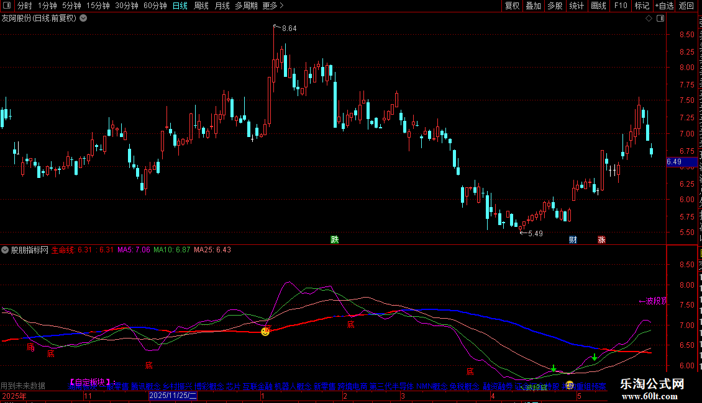
Task: Click the blue 财 marker icon
Action: (x=573, y=239)
